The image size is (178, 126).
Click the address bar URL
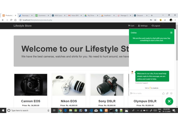coord(37,20)
